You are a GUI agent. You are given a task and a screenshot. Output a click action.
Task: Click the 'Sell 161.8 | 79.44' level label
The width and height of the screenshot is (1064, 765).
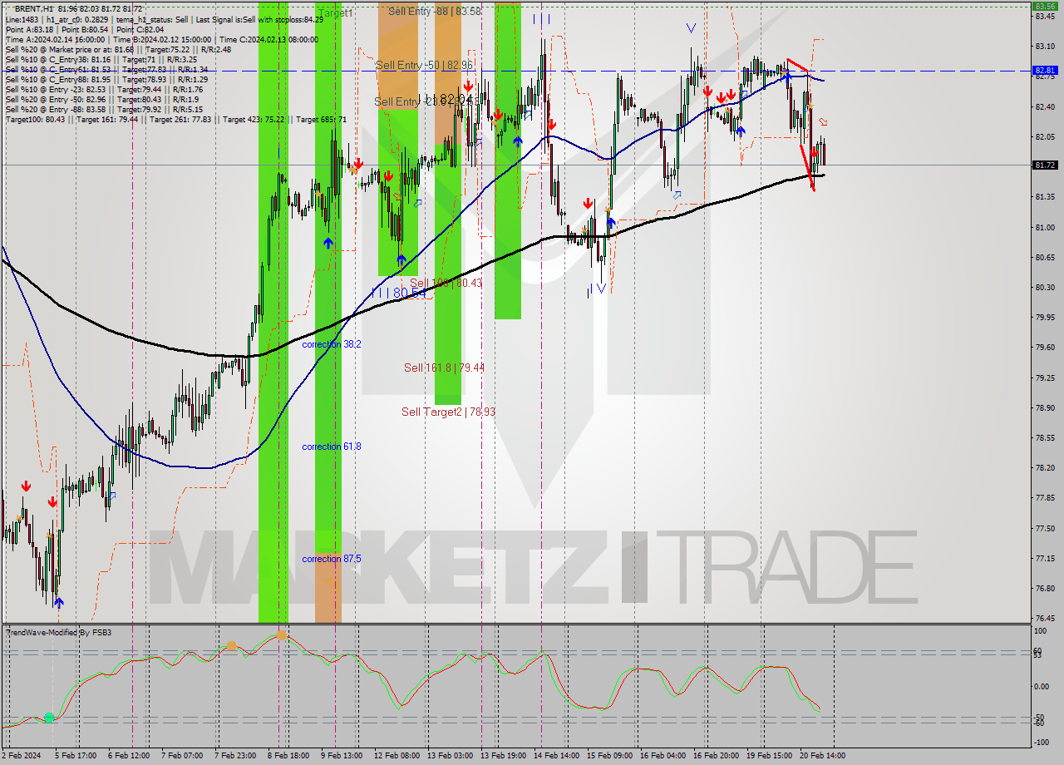click(444, 368)
